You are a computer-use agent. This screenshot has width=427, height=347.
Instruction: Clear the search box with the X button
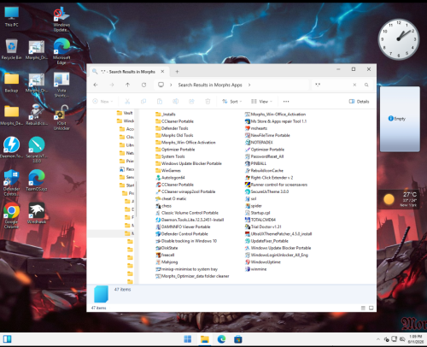pos(354,85)
